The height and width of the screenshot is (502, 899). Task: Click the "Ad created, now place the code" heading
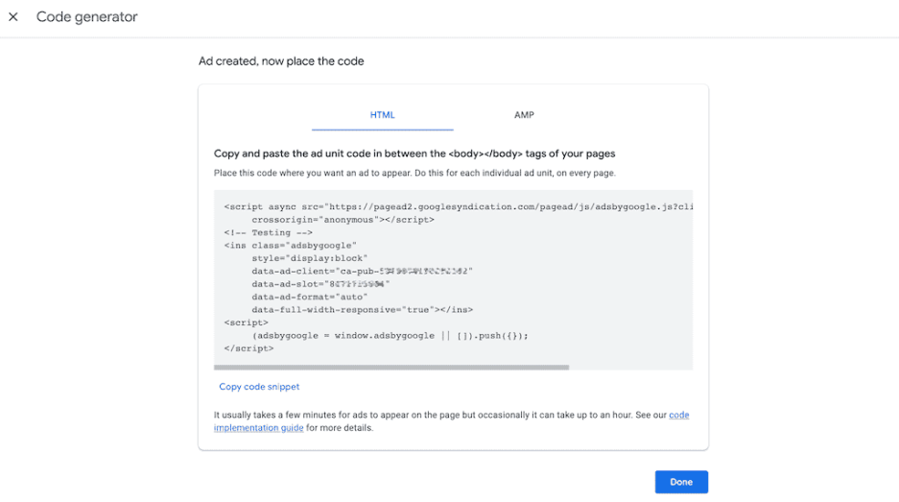coord(281,61)
